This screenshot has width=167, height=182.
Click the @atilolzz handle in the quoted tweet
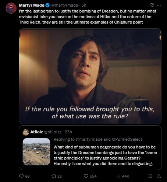pos(53,132)
